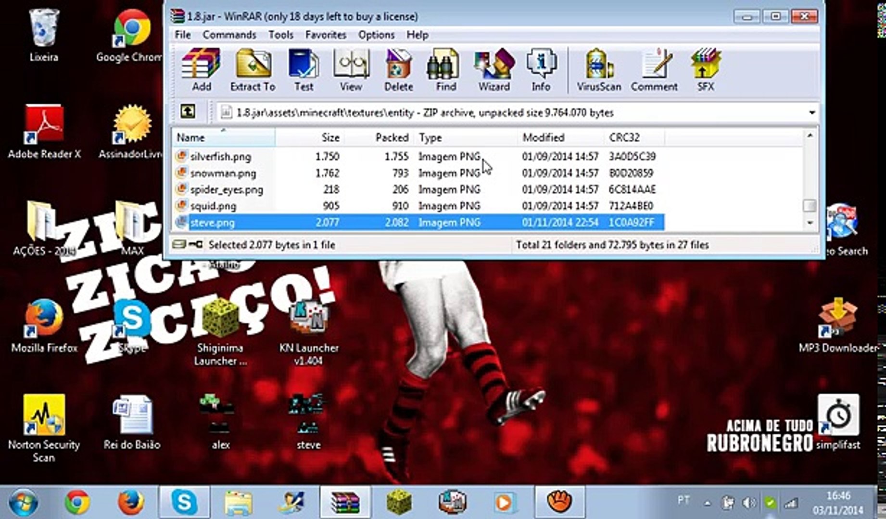
Task: Click the Extract To toolbar icon
Action: pyautogui.click(x=253, y=70)
